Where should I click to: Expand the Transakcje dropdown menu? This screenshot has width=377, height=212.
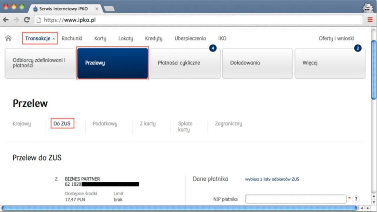click(x=40, y=38)
